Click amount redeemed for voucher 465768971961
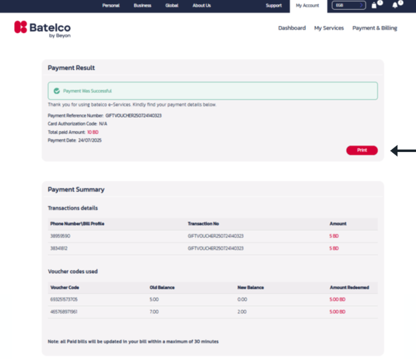 coord(337,311)
